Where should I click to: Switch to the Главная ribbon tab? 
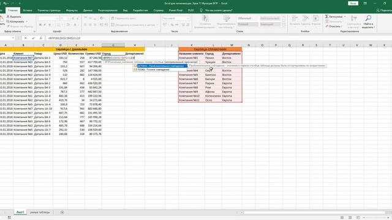[x=13, y=10]
